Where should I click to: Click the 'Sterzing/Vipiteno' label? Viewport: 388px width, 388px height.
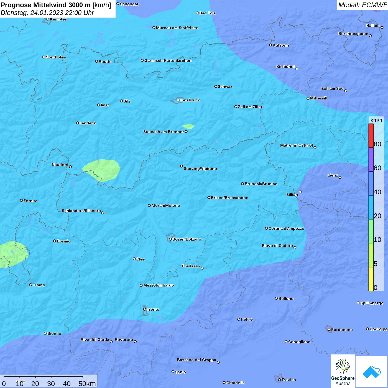pos(200,169)
